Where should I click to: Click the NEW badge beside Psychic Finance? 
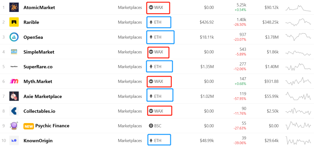click(28, 126)
